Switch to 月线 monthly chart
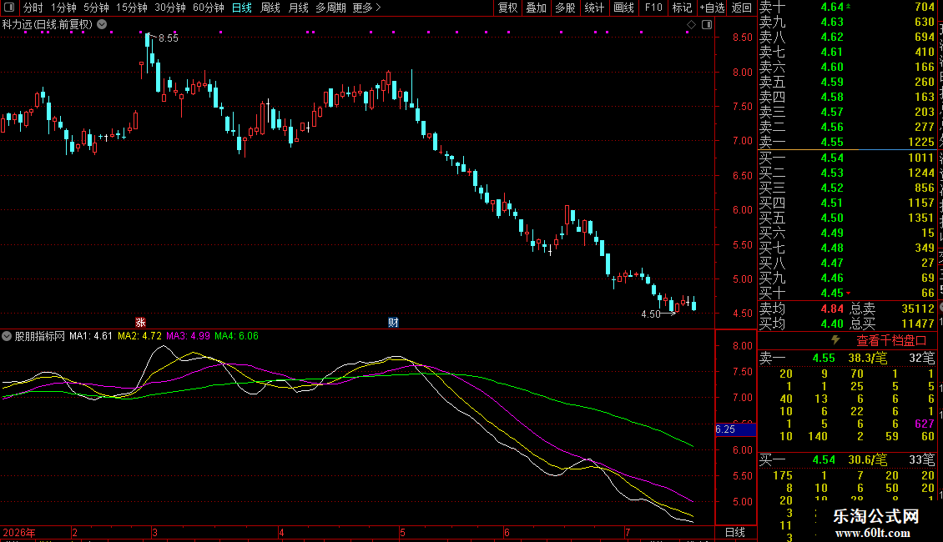The height and width of the screenshot is (542, 943). 298,8
